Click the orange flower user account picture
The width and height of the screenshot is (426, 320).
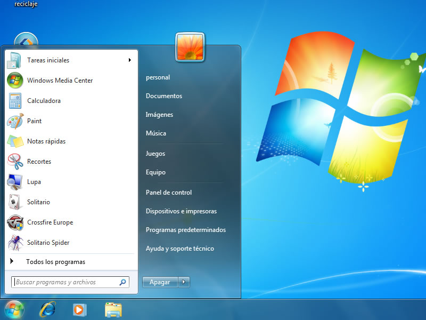(x=190, y=47)
